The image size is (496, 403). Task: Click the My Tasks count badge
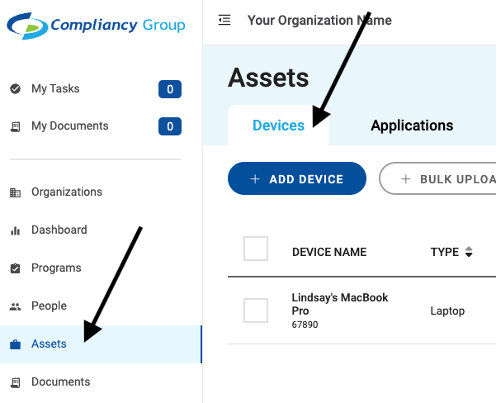(x=170, y=89)
